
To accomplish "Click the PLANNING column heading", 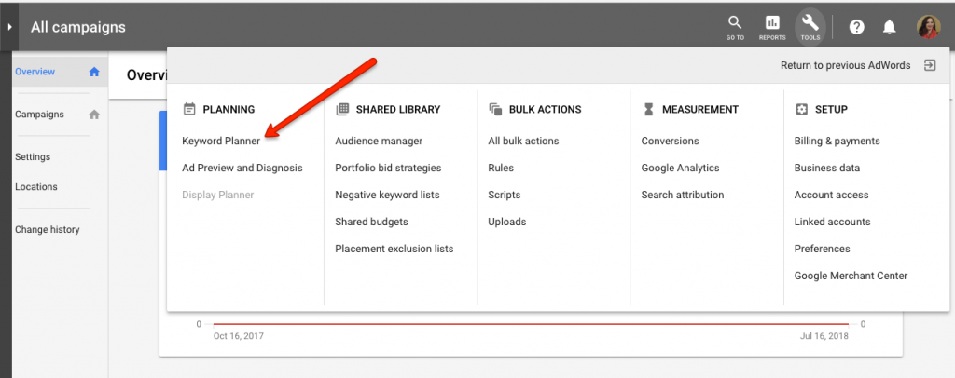I will 228,109.
